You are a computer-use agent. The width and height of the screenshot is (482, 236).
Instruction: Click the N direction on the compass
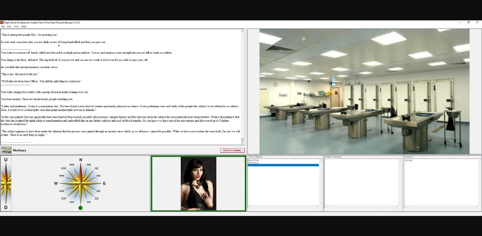[81, 160]
